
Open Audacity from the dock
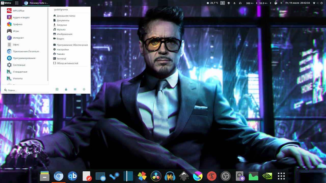(170, 176)
